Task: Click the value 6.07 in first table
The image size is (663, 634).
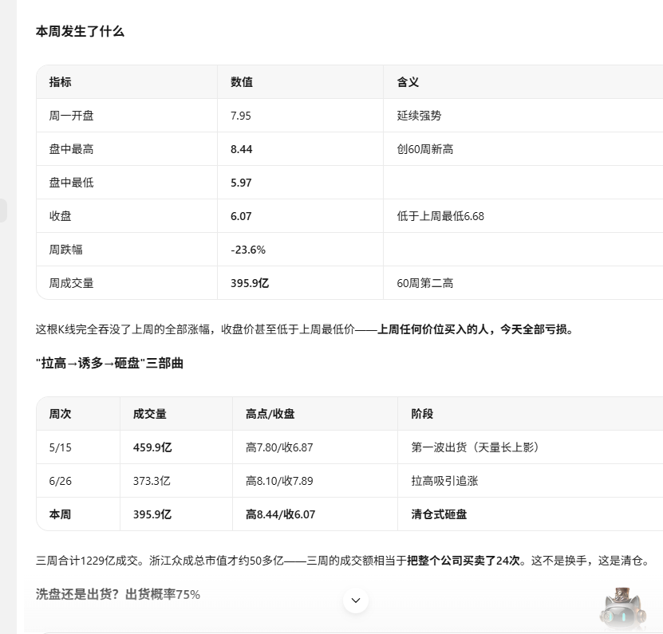Action: tap(241, 216)
